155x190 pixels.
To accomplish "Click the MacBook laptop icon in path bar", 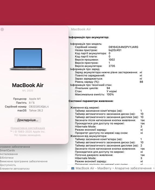I will 73,168.
